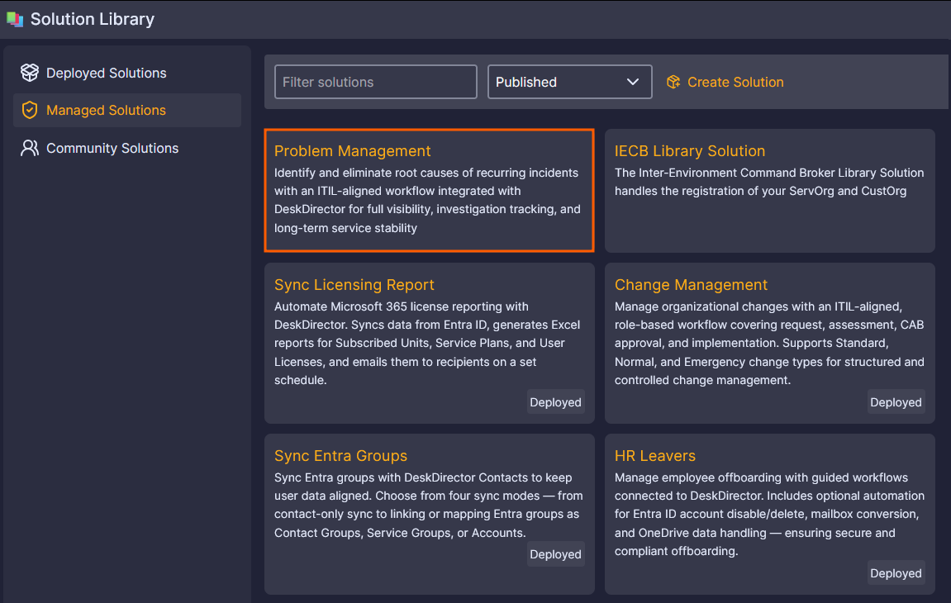The image size is (951, 603).
Task: Open the HR Leavers solution title
Action: (655, 456)
